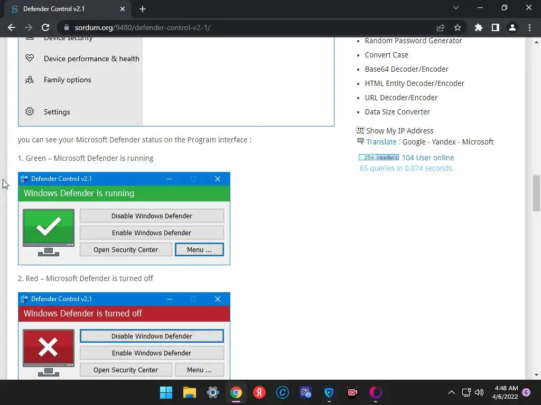Screen dimensions: 541x405
Task: Open the volume tray icon
Action: (x=479, y=392)
